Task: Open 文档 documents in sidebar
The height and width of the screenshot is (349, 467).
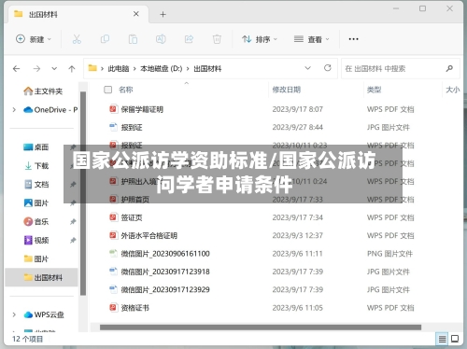Action: pyautogui.click(x=36, y=184)
